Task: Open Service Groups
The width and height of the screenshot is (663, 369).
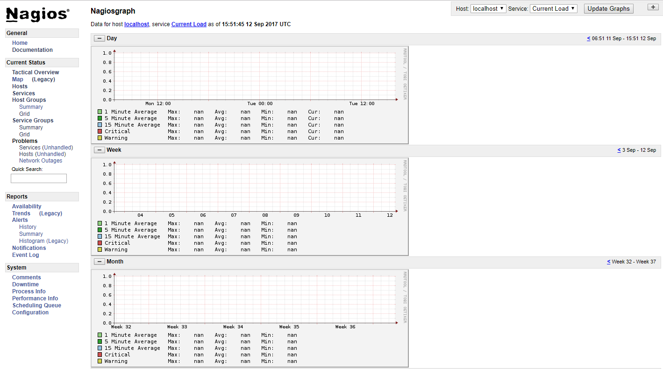Action: click(33, 121)
